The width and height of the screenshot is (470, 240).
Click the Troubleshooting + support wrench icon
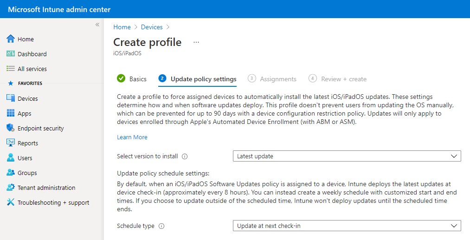pyautogui.click(x=11, y=202)
